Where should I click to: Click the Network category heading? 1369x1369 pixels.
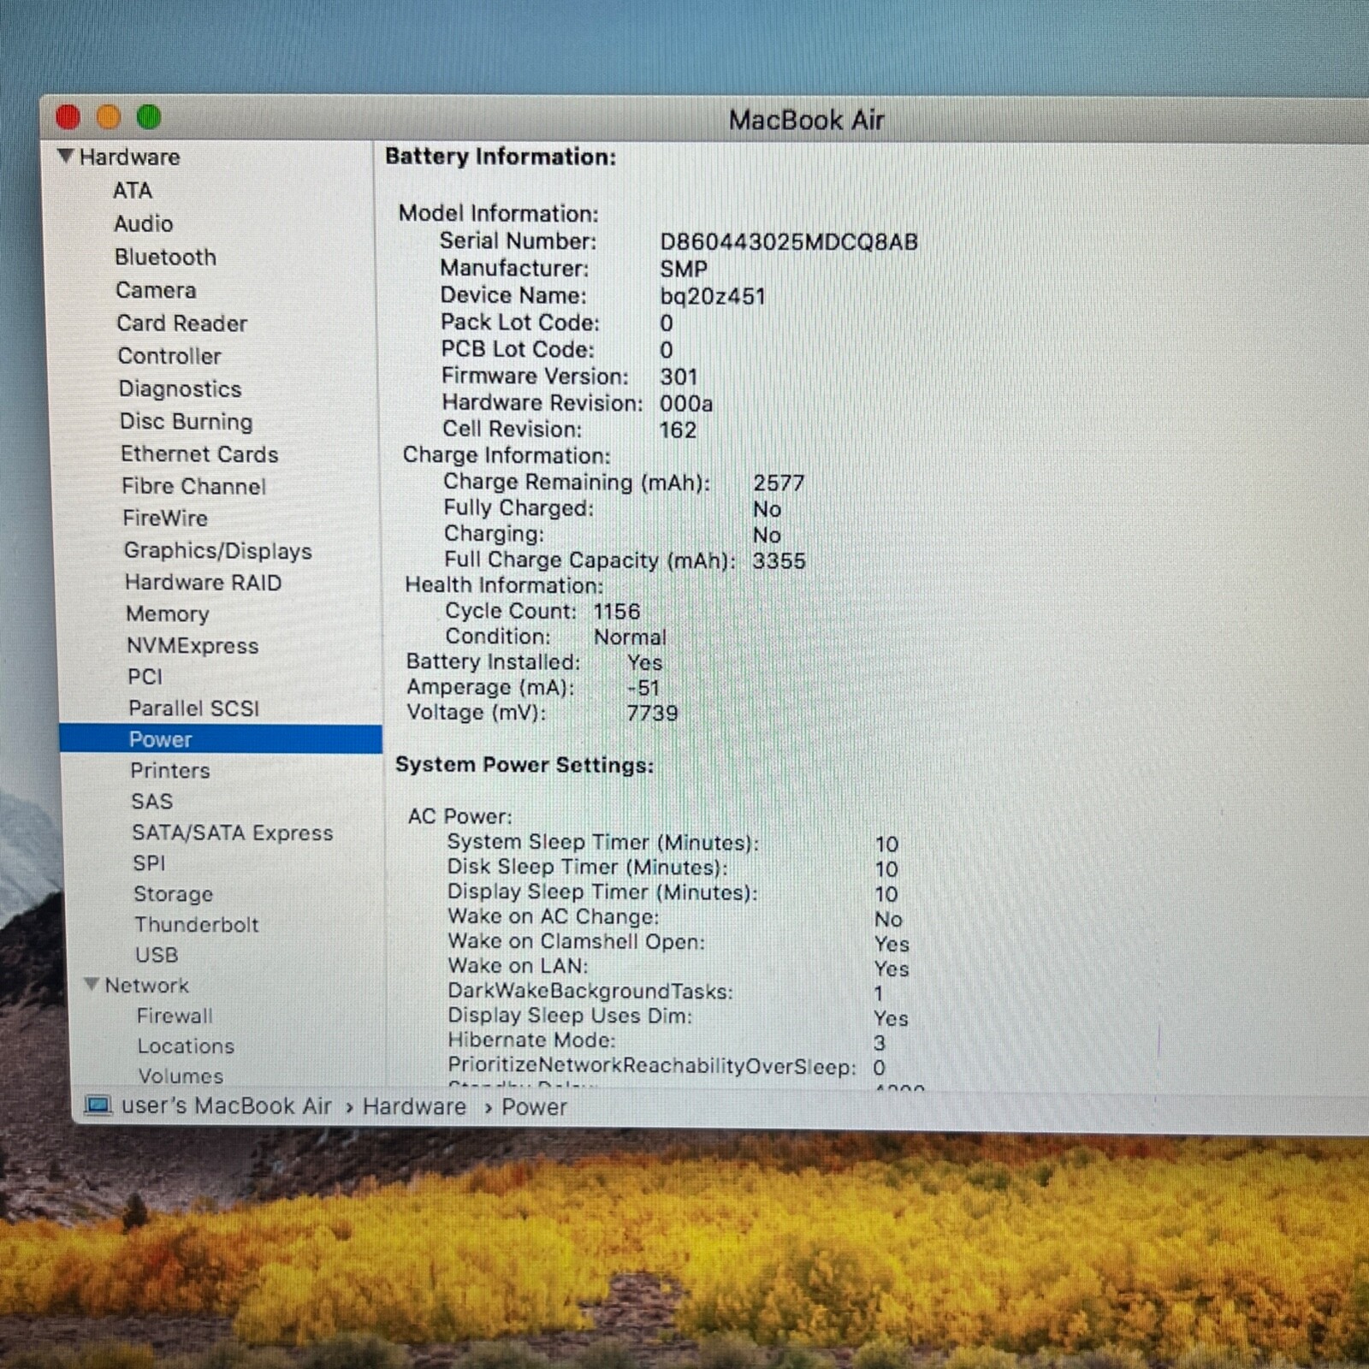(x=147, y=985)
